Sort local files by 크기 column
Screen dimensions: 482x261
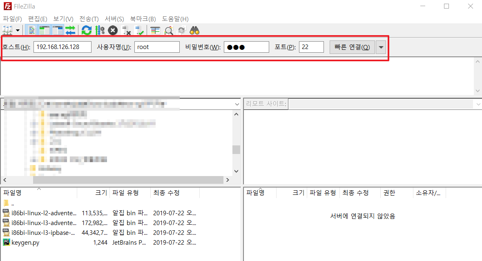click(x=93, y=193)
